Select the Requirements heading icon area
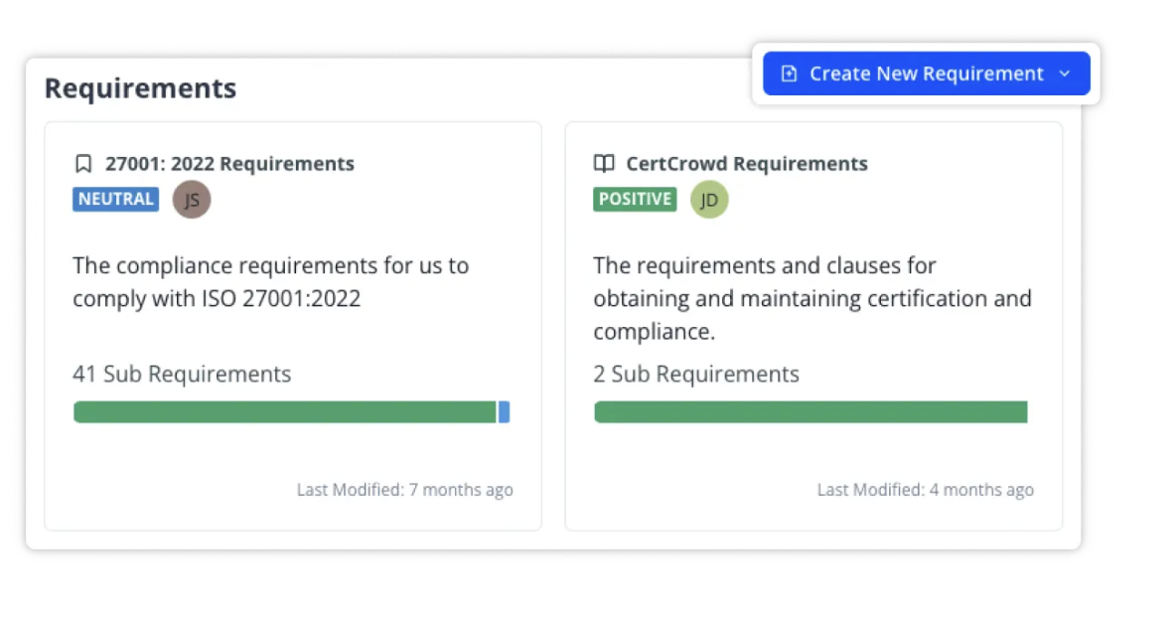Image resolution: width=1176 pixels, height=620 pixels. (140, 88)
